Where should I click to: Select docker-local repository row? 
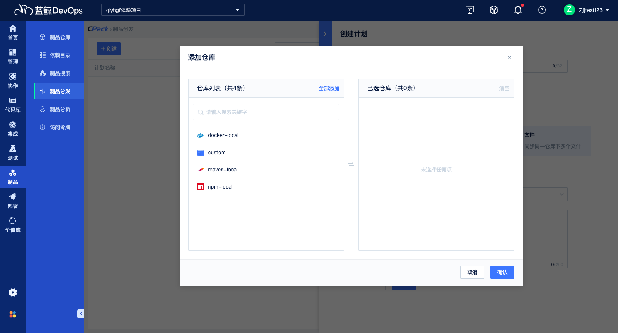pyautogui.click(x=266, y=135)
